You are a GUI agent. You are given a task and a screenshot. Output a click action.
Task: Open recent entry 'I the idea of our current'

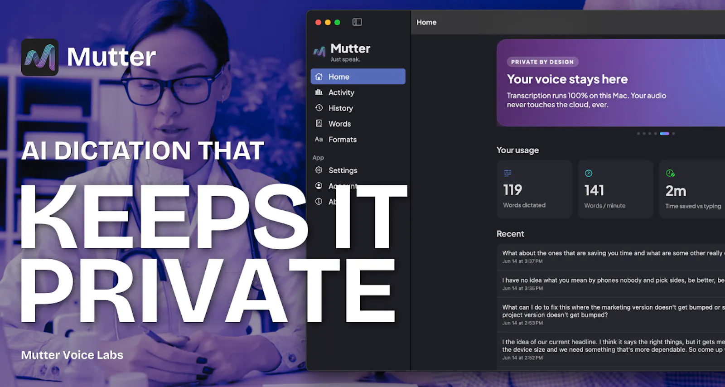tap(611, 350)
